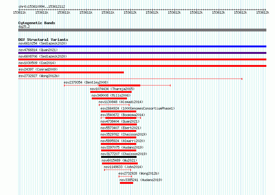This screenshot has width=275, height=195.
Task: Open esv2664924 (1000GenomesConsortiumPhase1) label
Action: 137,108
